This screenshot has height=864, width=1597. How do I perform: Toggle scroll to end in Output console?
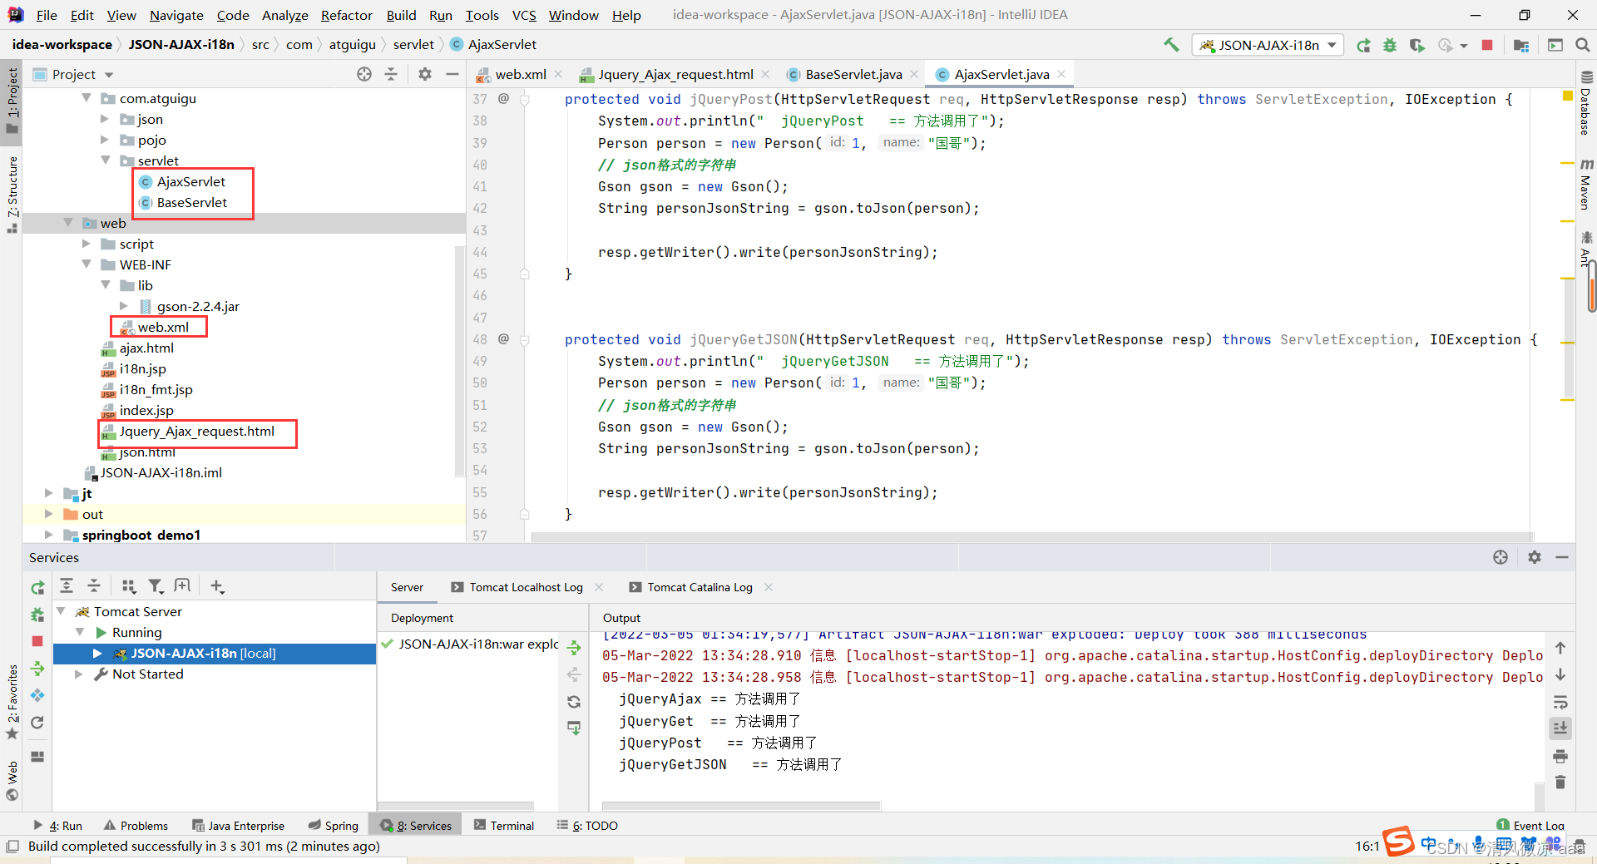[x=1560, y=728]
